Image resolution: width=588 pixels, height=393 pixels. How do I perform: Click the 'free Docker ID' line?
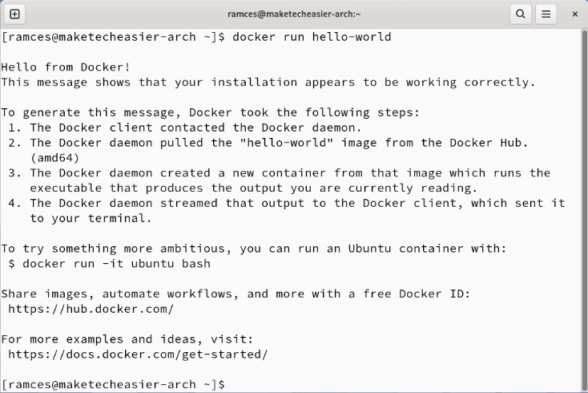click(236, 294)
